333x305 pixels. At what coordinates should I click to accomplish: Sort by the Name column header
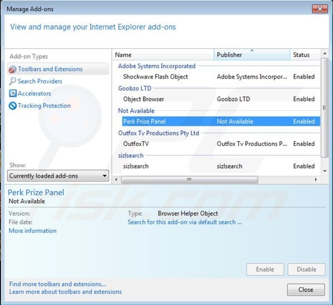[163, 55]
